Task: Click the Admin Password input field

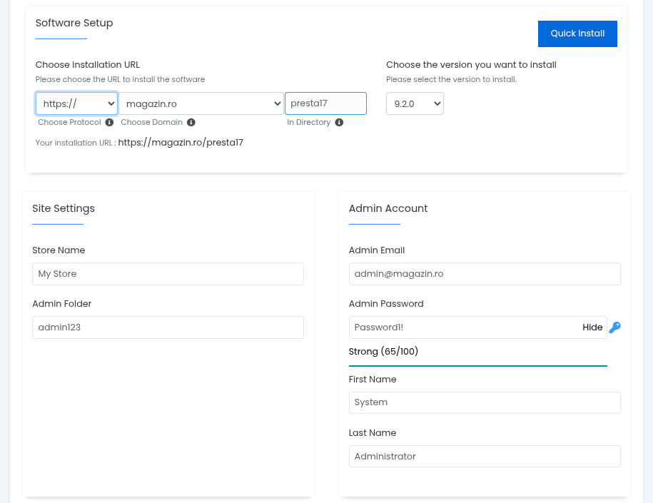Action: click(x=477, y=327)
